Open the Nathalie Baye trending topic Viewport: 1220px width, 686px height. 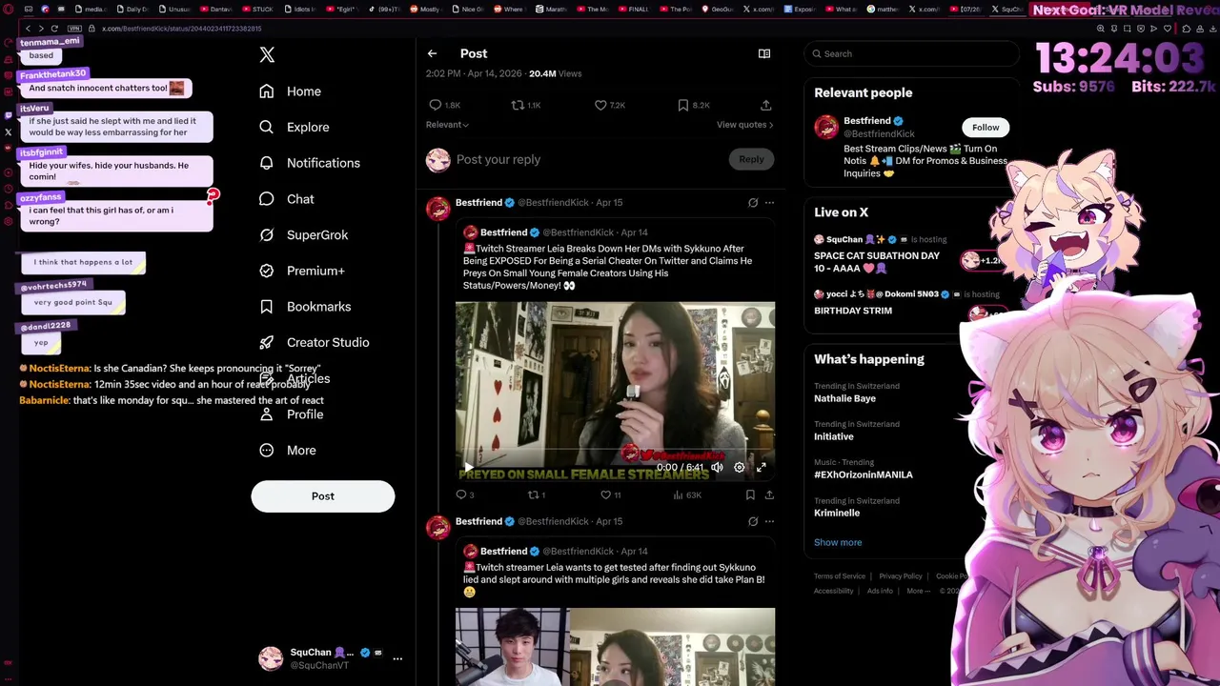point(844,398)
